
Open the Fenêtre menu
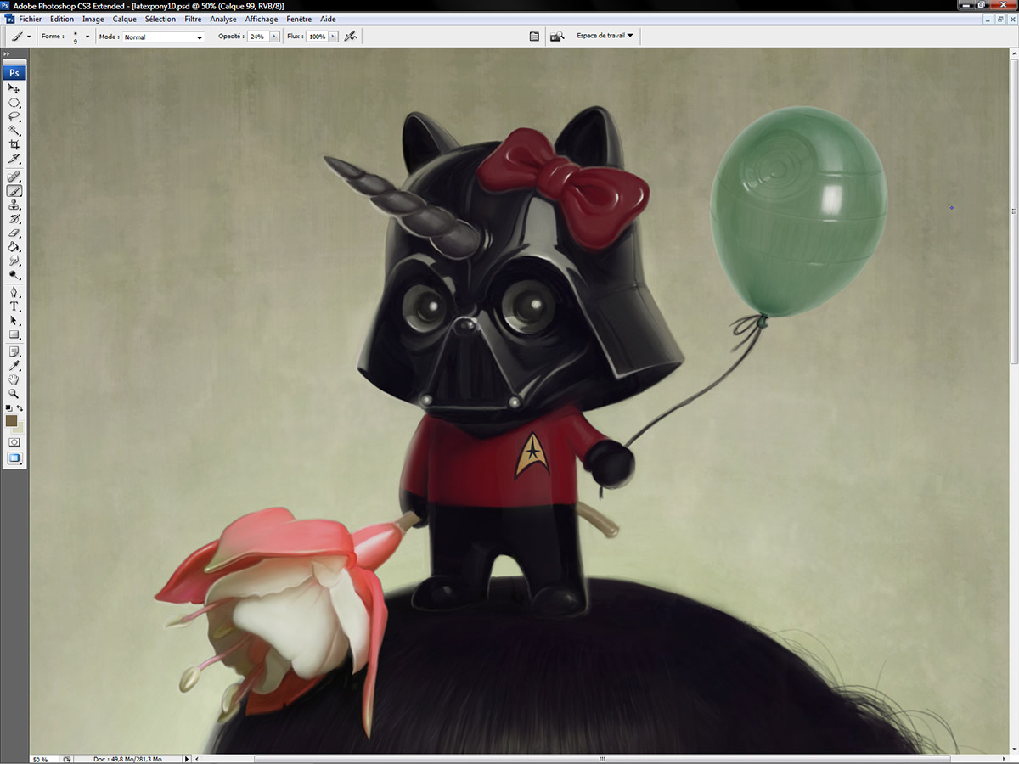coord(299,19)
